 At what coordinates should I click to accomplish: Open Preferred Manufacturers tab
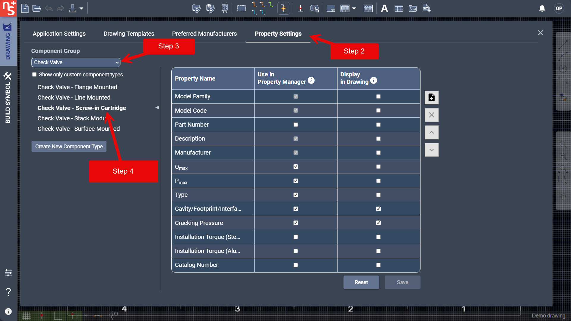point(204,34)
